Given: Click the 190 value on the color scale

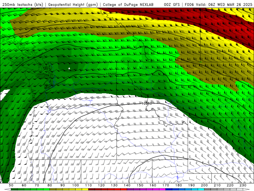Looking at the screenshot, I should click(x=191, y=185).
